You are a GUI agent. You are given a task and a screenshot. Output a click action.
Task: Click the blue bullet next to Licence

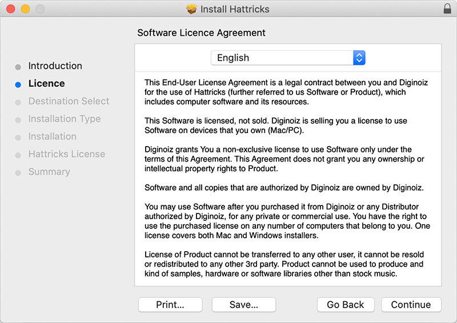pos(18,84)
